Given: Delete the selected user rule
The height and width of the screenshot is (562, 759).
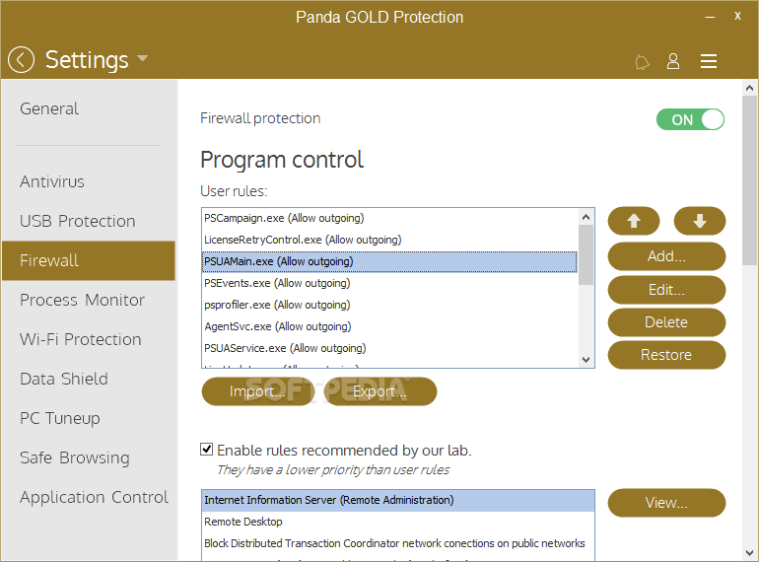Looking at the screenshot, I should 666,322.
